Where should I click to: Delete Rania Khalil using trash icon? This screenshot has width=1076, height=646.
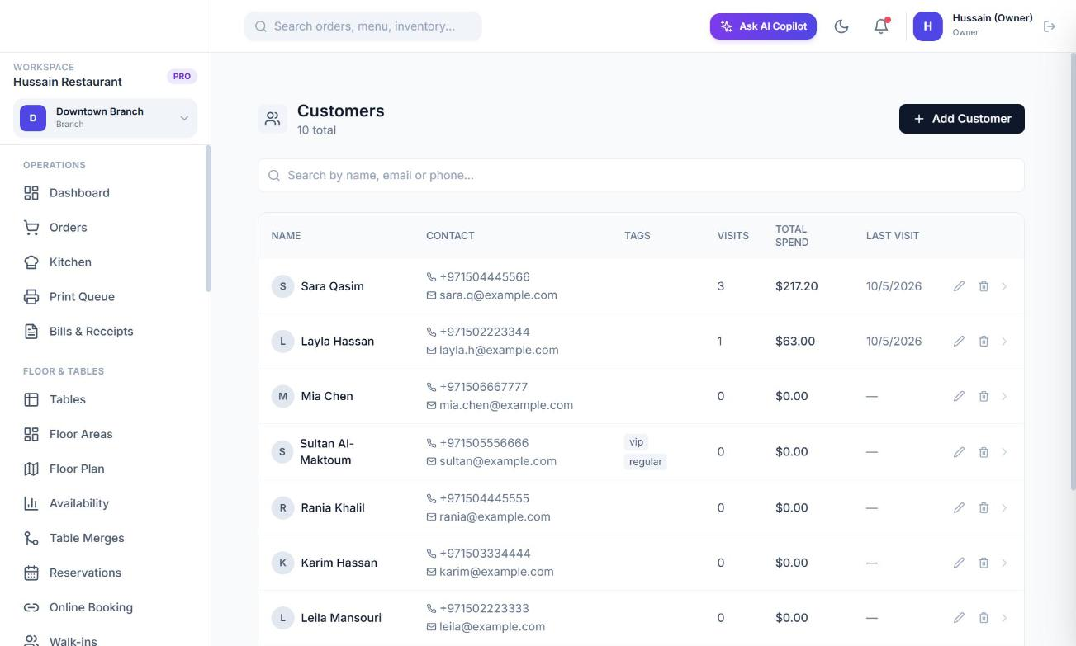984,508
